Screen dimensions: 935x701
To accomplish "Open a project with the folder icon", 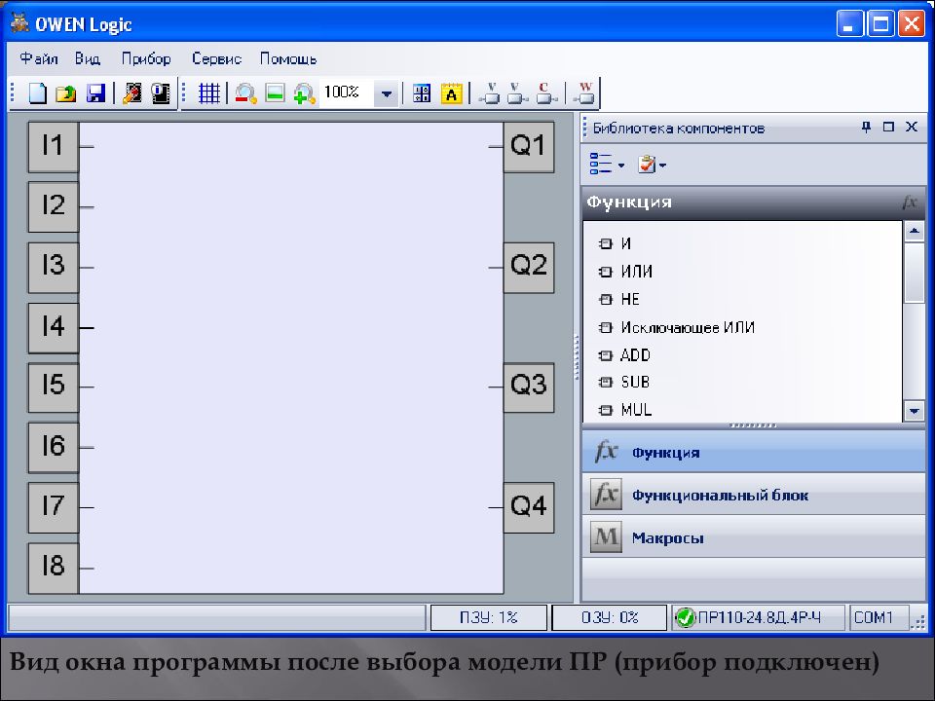I will click(x=65, y=93).
